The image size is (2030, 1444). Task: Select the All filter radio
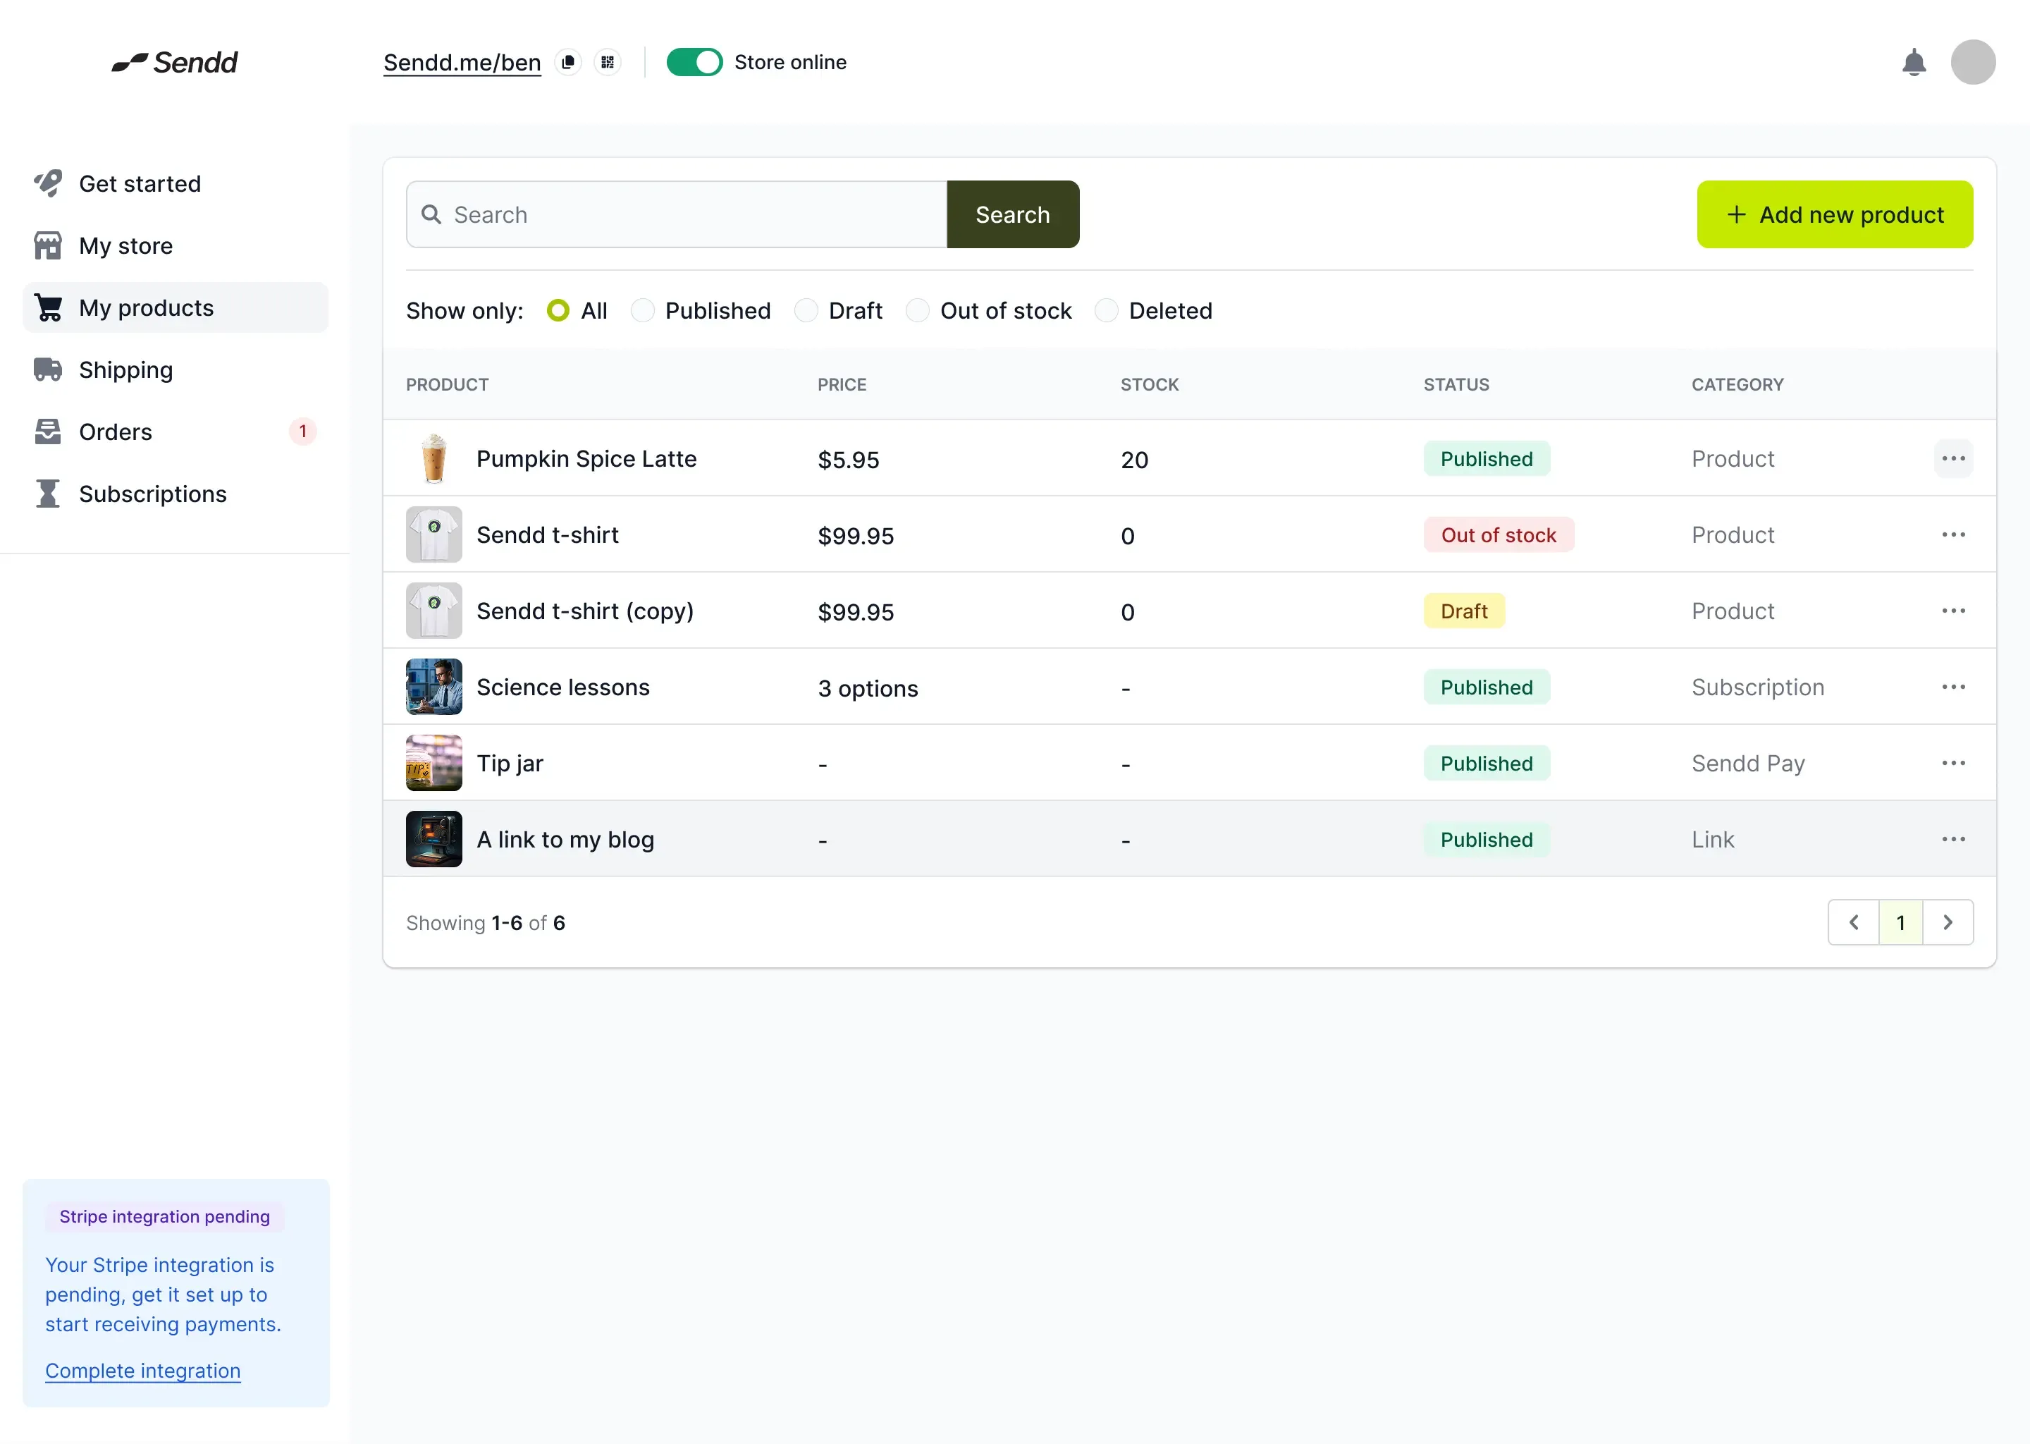(x=558, y=310)
